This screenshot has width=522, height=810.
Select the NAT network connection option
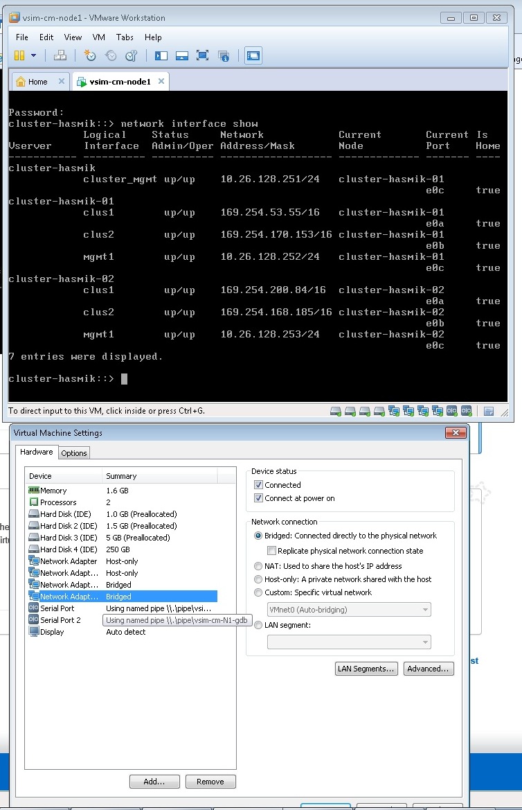(258, 566)
